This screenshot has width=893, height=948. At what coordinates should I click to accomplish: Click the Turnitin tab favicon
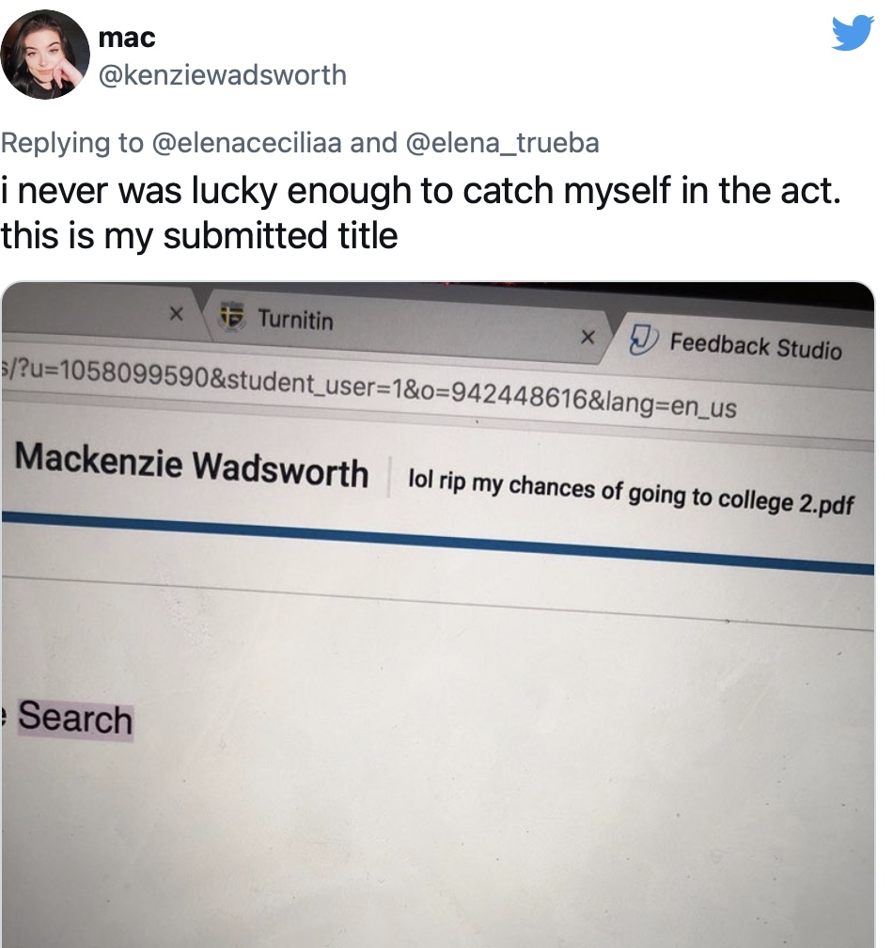pos(232,316)
